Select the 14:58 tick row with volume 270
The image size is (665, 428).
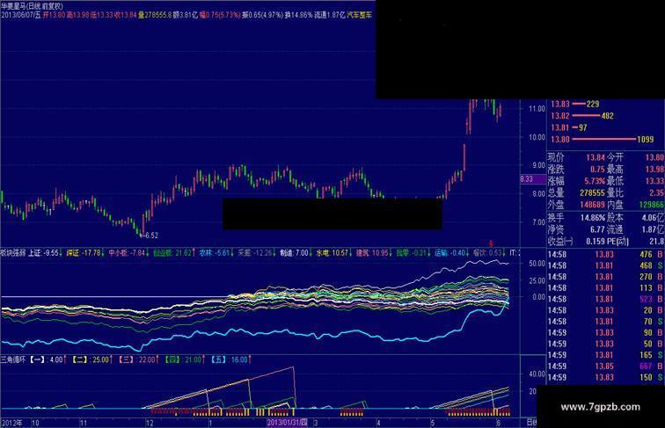[x=605, y=277]
